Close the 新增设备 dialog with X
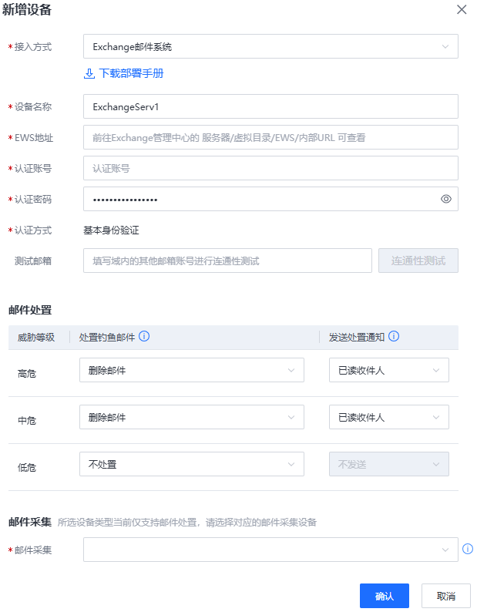477x612 pixels. (x=462, y=10)
